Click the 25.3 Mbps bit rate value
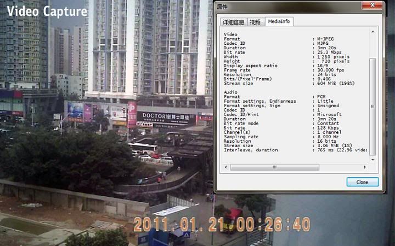The width and height of the screenshot is (395, 246). pos(329,52)
